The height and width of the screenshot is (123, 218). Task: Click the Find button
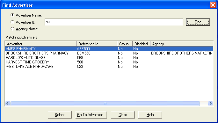click(198, 22)
